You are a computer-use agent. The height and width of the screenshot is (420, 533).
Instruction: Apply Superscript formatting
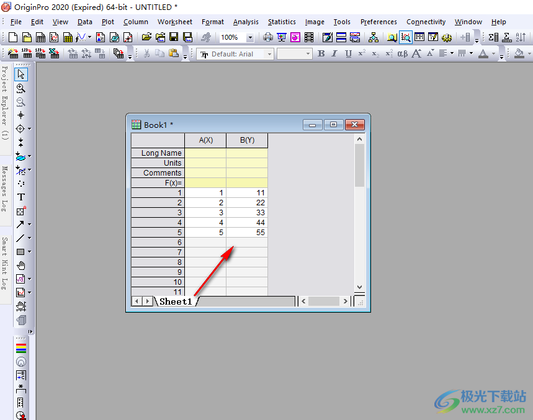click(362, 54)
